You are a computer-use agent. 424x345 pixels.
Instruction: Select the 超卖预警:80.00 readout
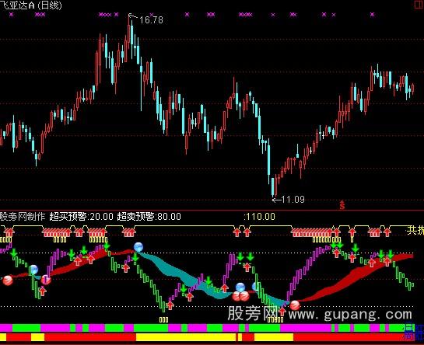[149, 216]
